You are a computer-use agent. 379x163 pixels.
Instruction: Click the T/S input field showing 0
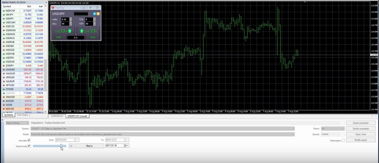[89, 19]
